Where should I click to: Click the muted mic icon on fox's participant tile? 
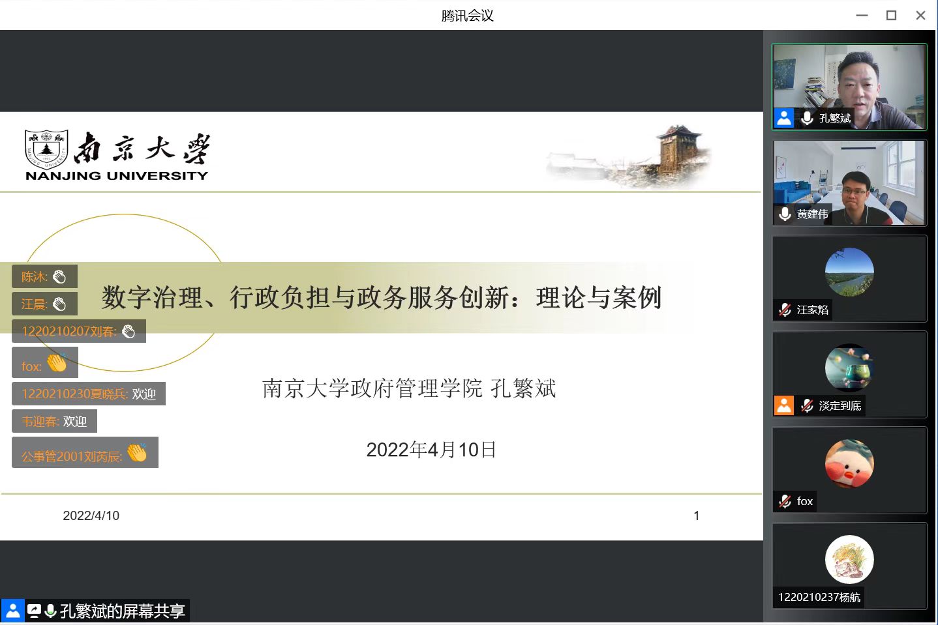(x=785, y=501)
